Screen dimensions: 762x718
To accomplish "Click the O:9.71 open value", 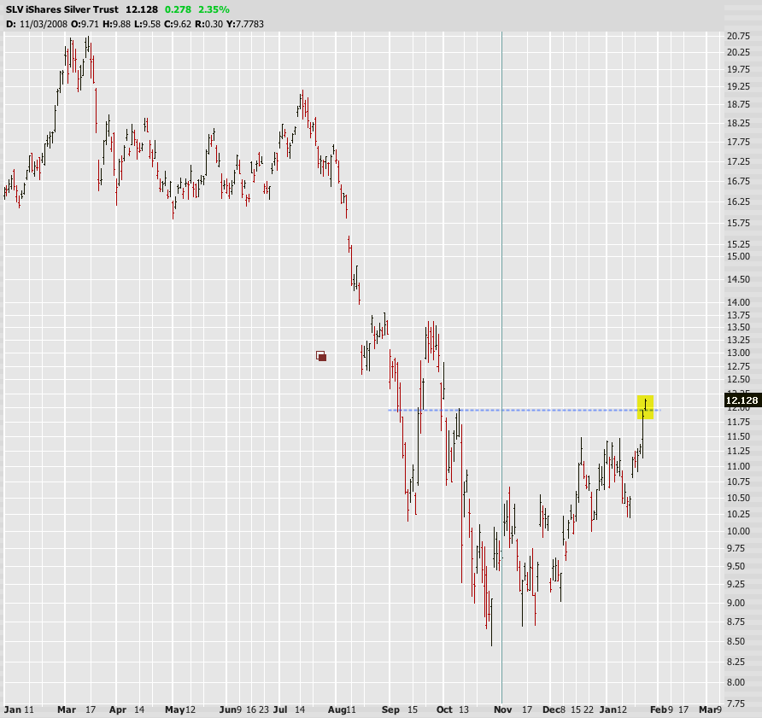I will click(85, 24).
